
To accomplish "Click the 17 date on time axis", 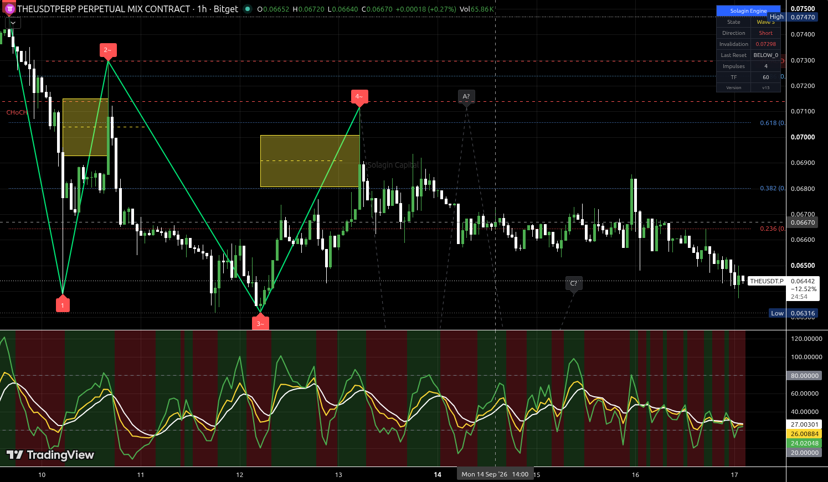I will click(x=734, y=474).
